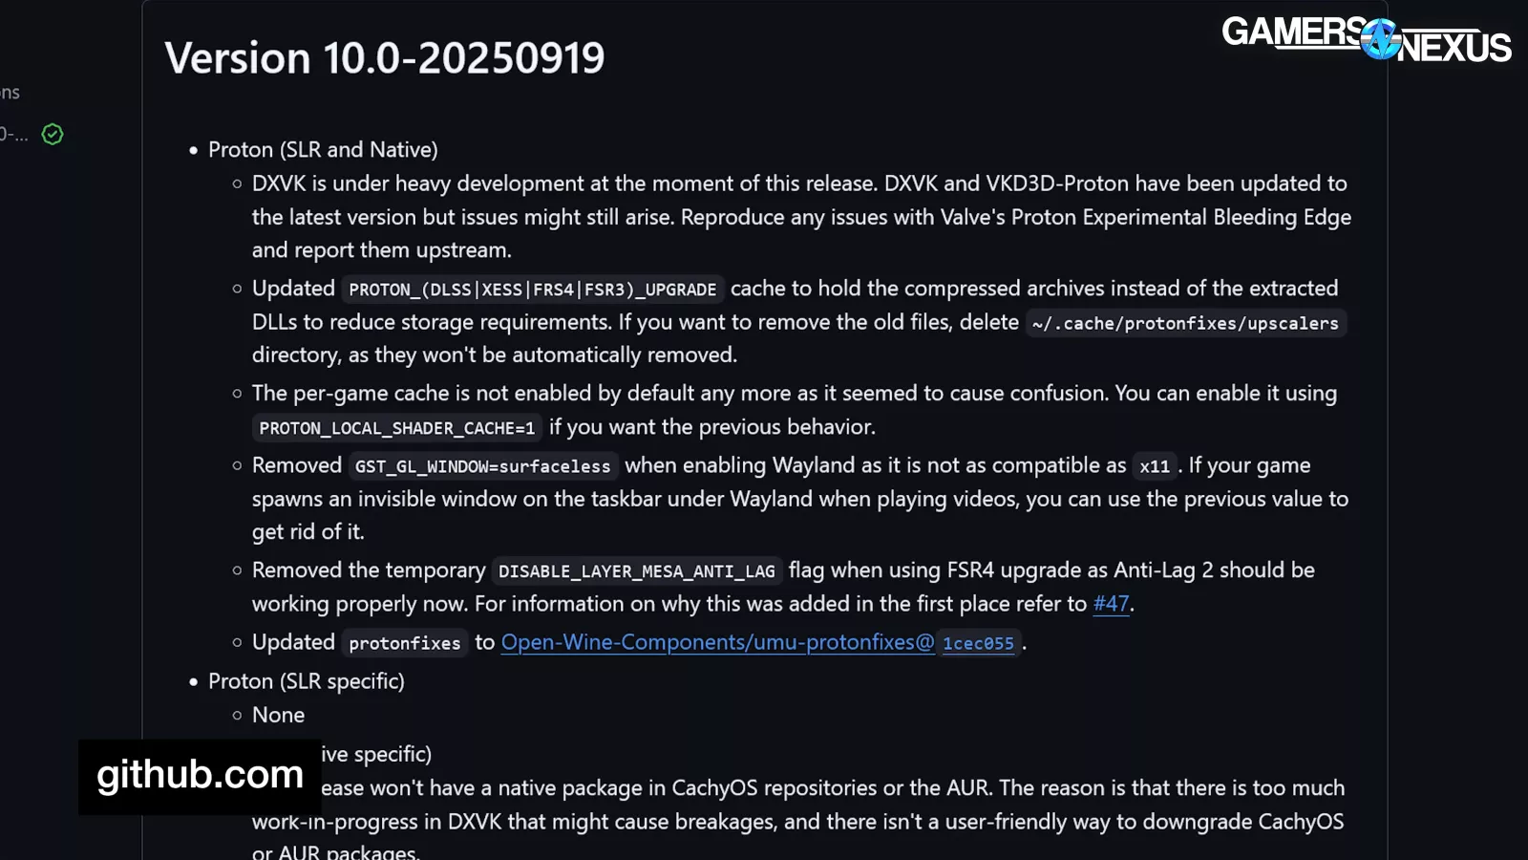Click the Version 10.0-20250919 heading

(385, 58)
